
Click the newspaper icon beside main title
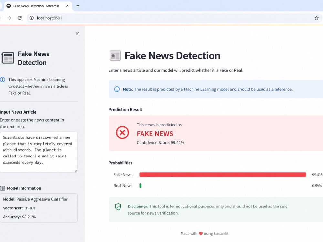tap(115, 55)
